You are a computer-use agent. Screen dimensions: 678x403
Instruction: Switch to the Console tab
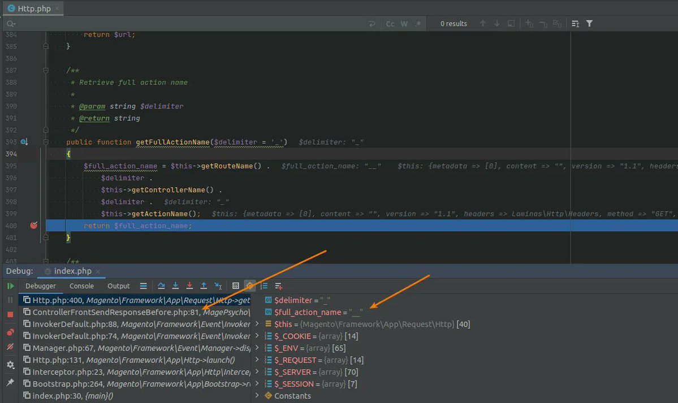[x=81, y=286]
